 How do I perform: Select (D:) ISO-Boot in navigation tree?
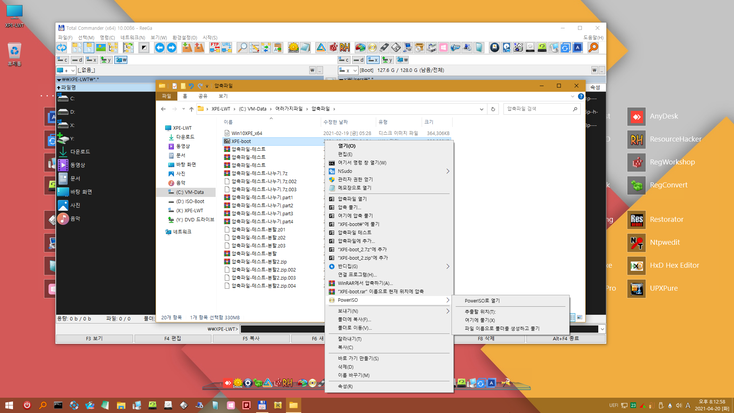click(x=190, y=202)
